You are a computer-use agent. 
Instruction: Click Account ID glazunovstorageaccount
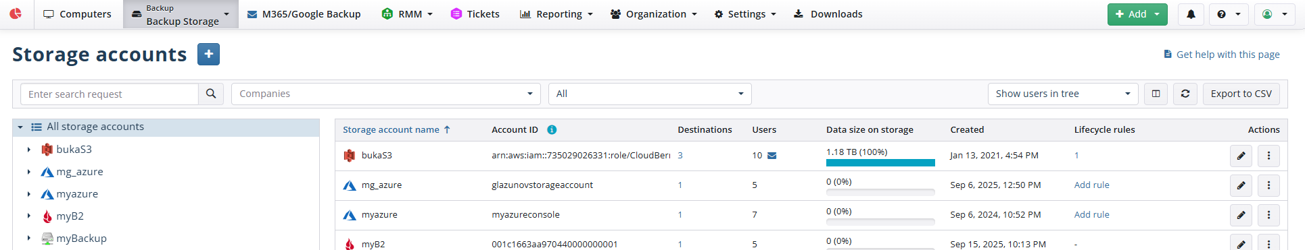coord(542,185)
